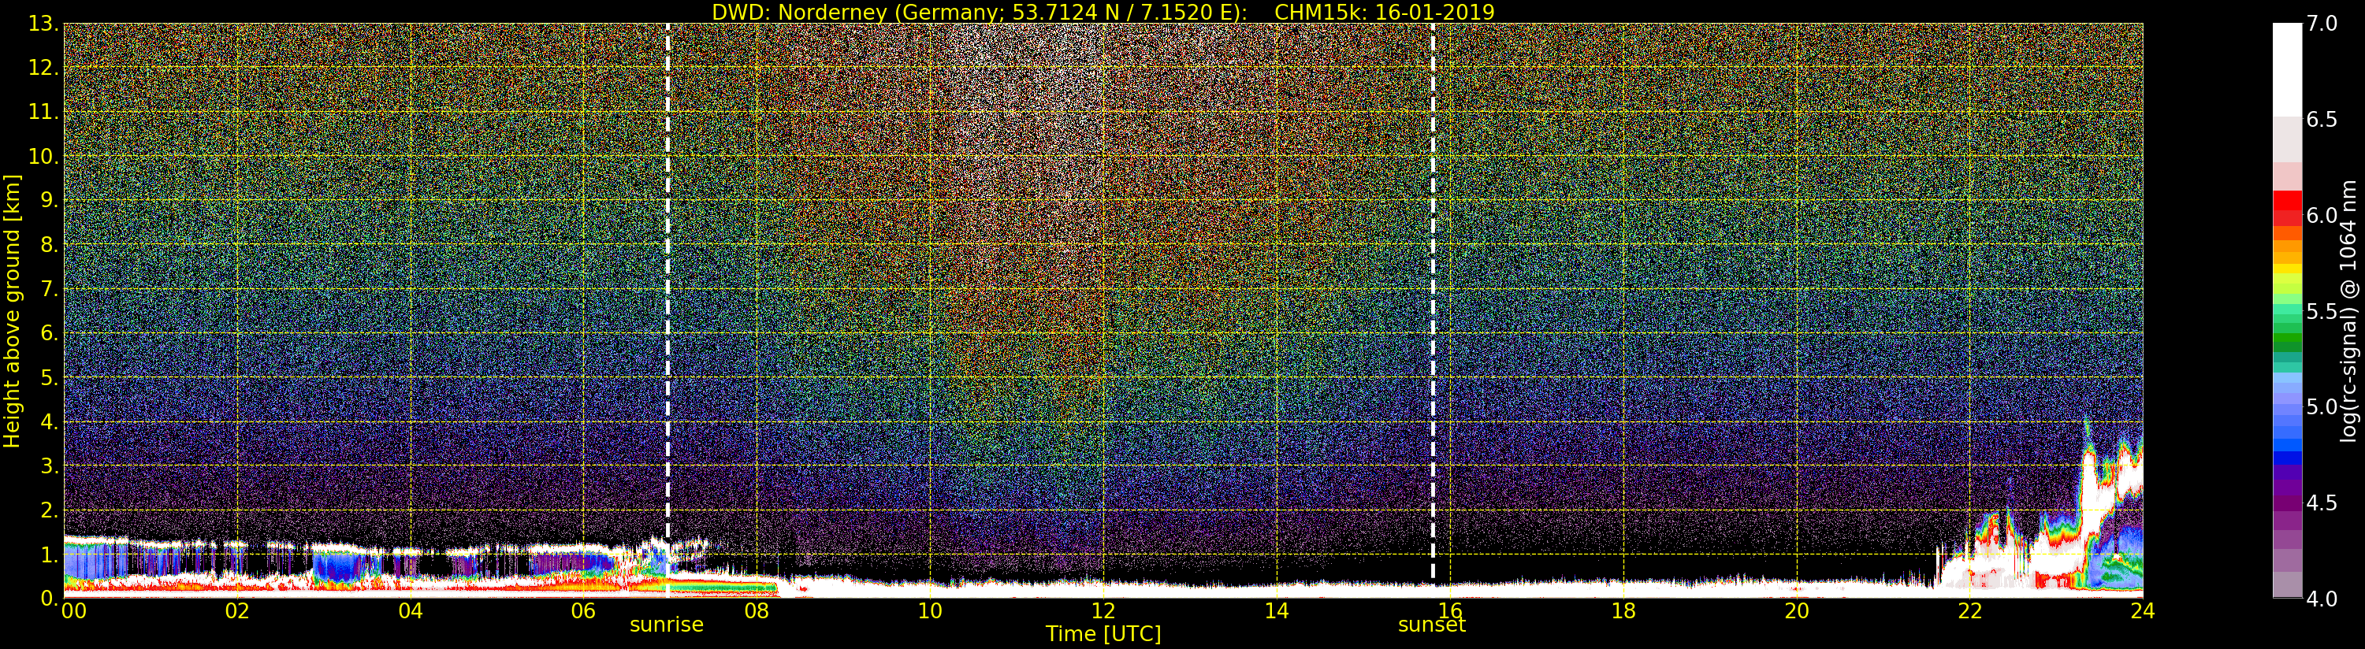Click the white dashed sunset marker line
The image size is (2365, 649).
[x=1432, y=303]
